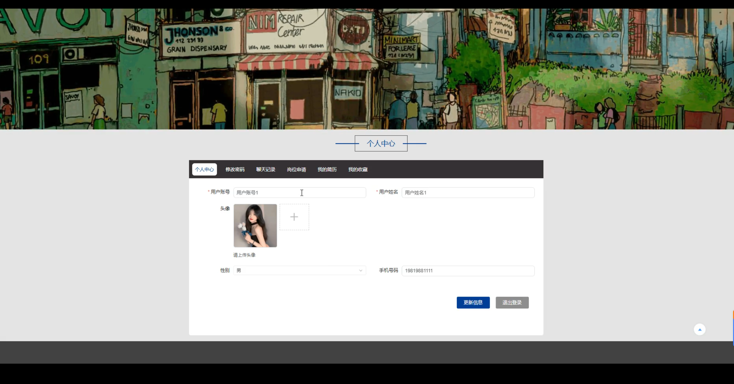Open the 聊天记录 tab
734x384 pixels.
266,169
